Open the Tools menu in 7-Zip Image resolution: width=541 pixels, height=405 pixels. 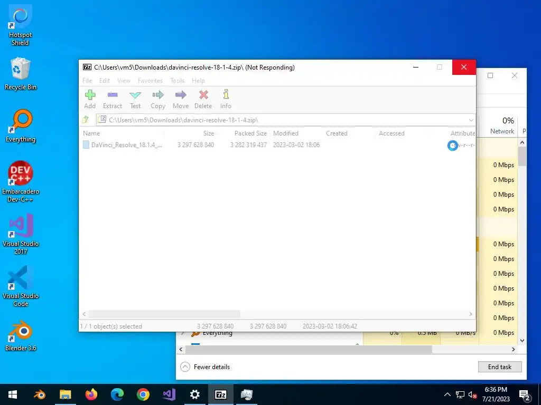[178, 81]
